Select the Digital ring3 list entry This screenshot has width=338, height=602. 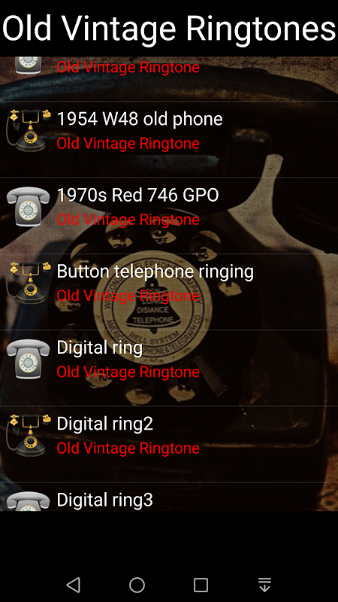169,497
